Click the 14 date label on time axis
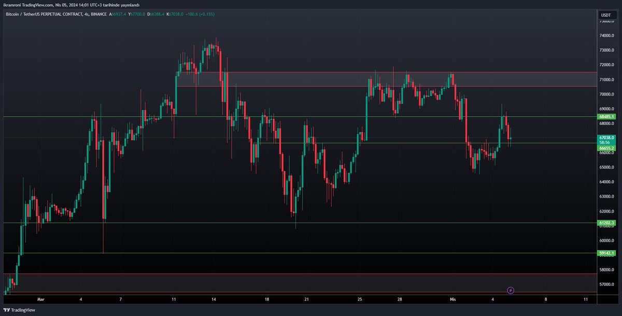622x316 pixels. point(214,299)
